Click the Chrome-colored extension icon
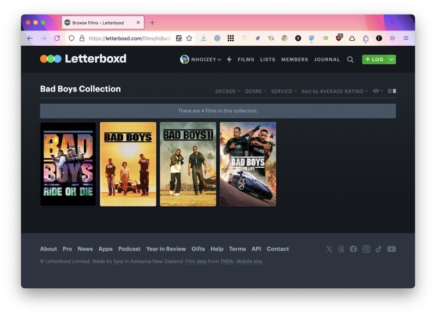Screen dimensions: 436x316 point(284,38)
